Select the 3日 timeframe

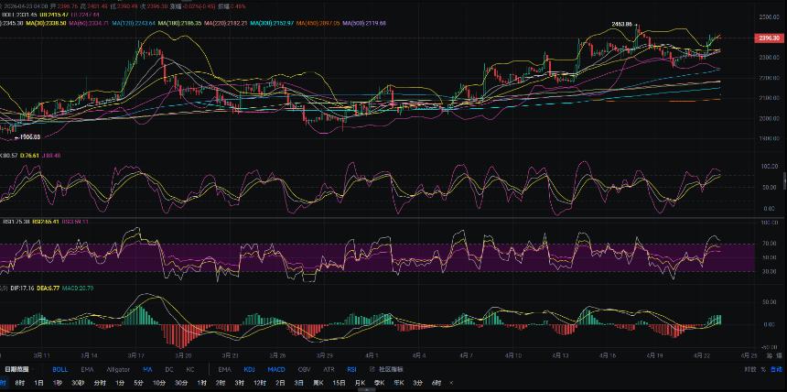pos(298,383)
